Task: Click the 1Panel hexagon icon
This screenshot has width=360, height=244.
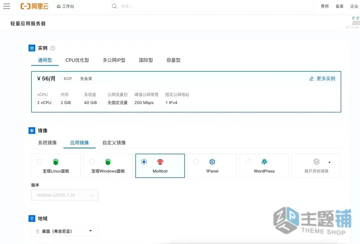Action: (212, 162)
